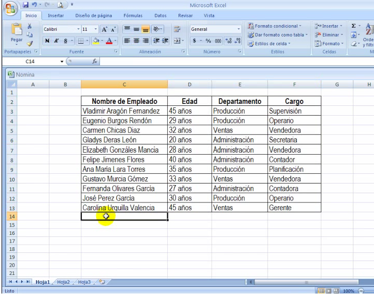The height and width of the screenshot is (294, 374).
Task: Align text to the top
Action: point(127,29)
